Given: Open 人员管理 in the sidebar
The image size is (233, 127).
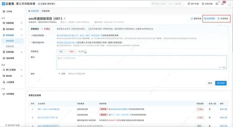Looking at the screenshot, I should pos(8,82).
